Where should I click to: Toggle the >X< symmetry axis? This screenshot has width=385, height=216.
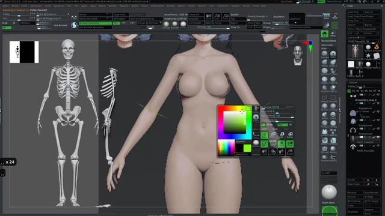tap(116, 23)
